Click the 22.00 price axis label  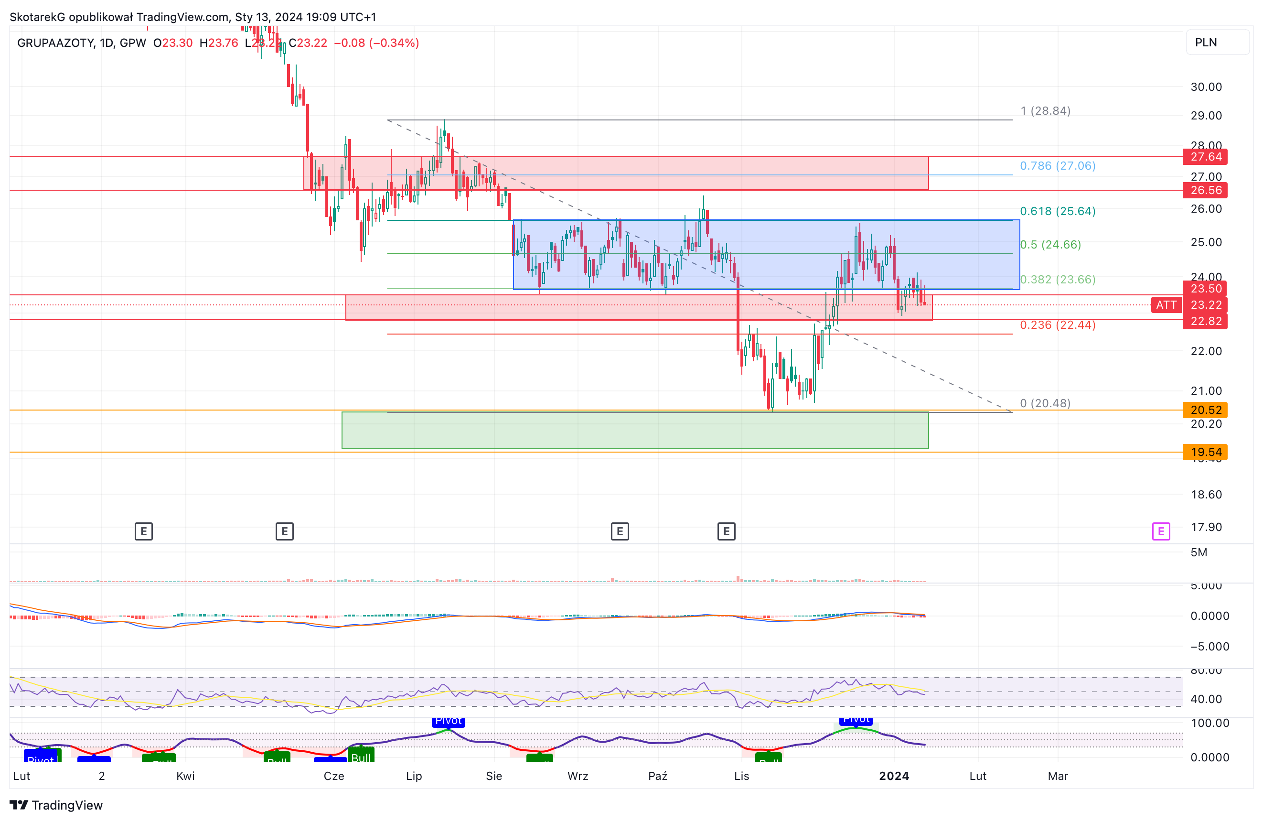pos(1206,351)
